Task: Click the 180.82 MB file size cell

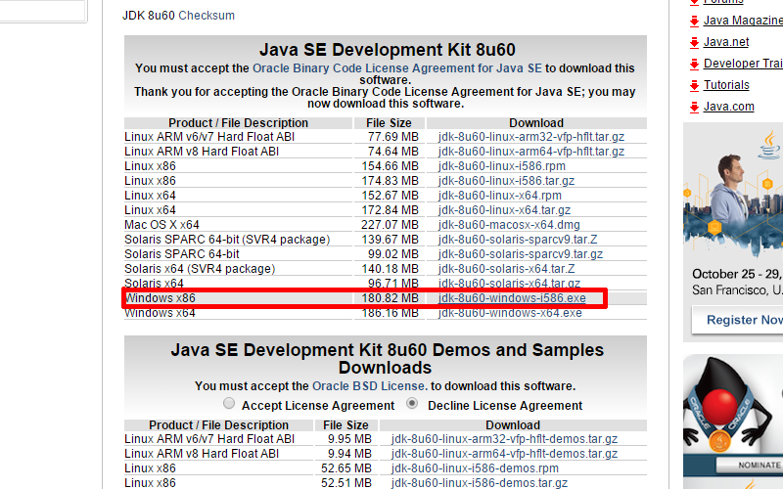Action: tap(390, 298)
